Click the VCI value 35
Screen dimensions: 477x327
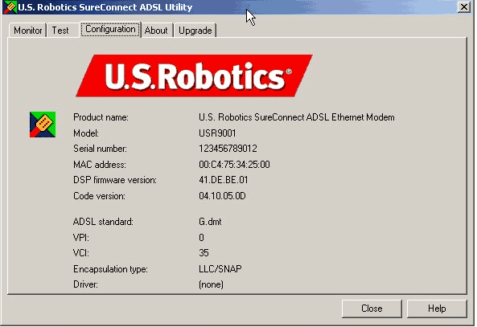(x=204, y=253)
